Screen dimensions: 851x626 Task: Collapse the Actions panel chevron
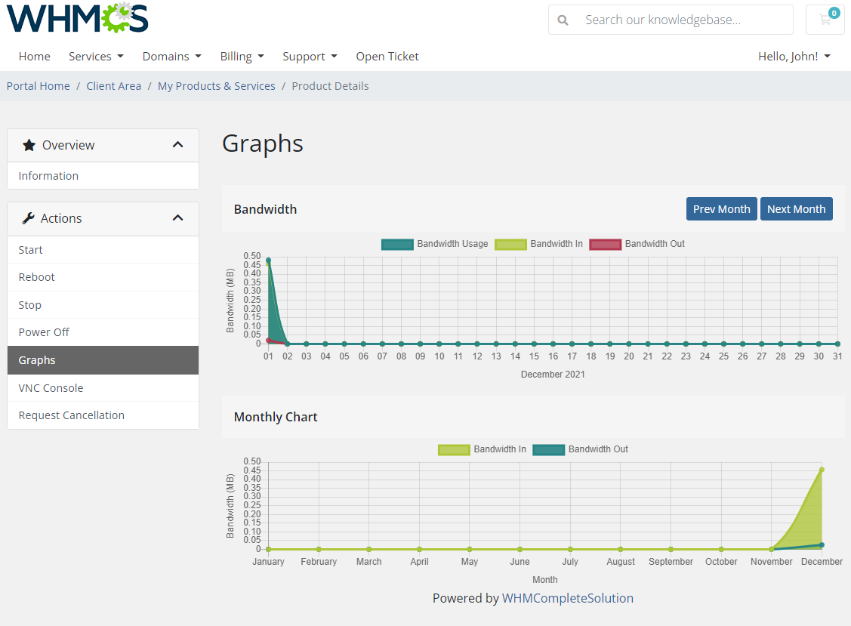tap(177, 218)
